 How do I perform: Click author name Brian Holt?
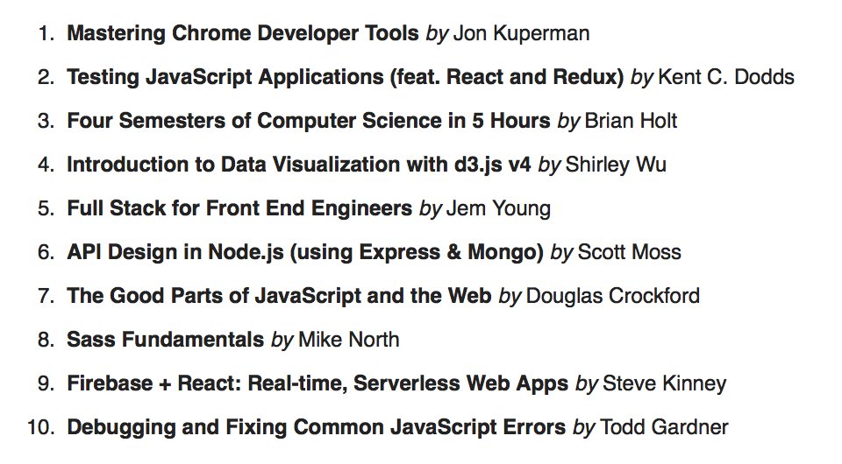point(631,121)
